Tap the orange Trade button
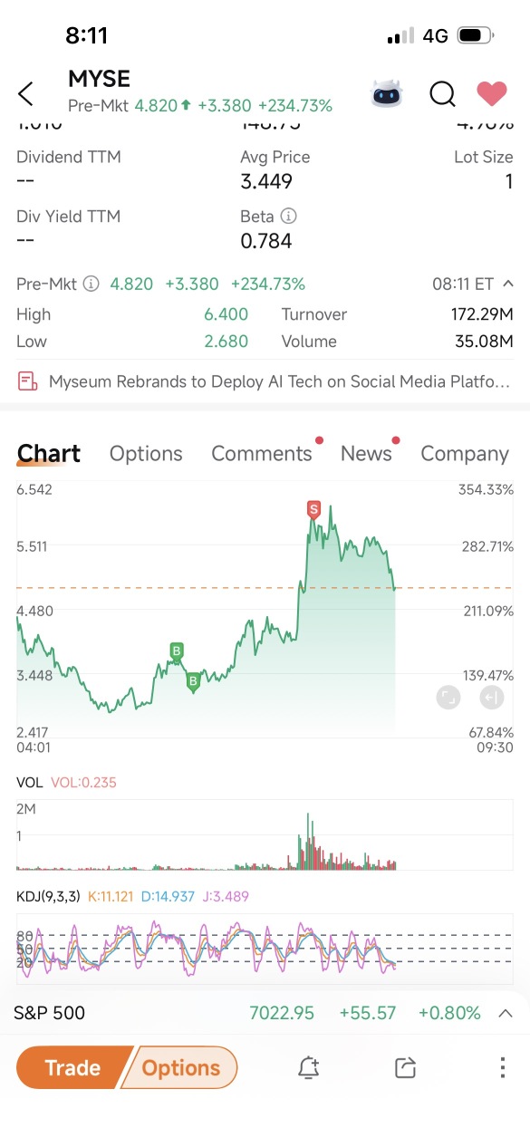 tap(72, 1067)
